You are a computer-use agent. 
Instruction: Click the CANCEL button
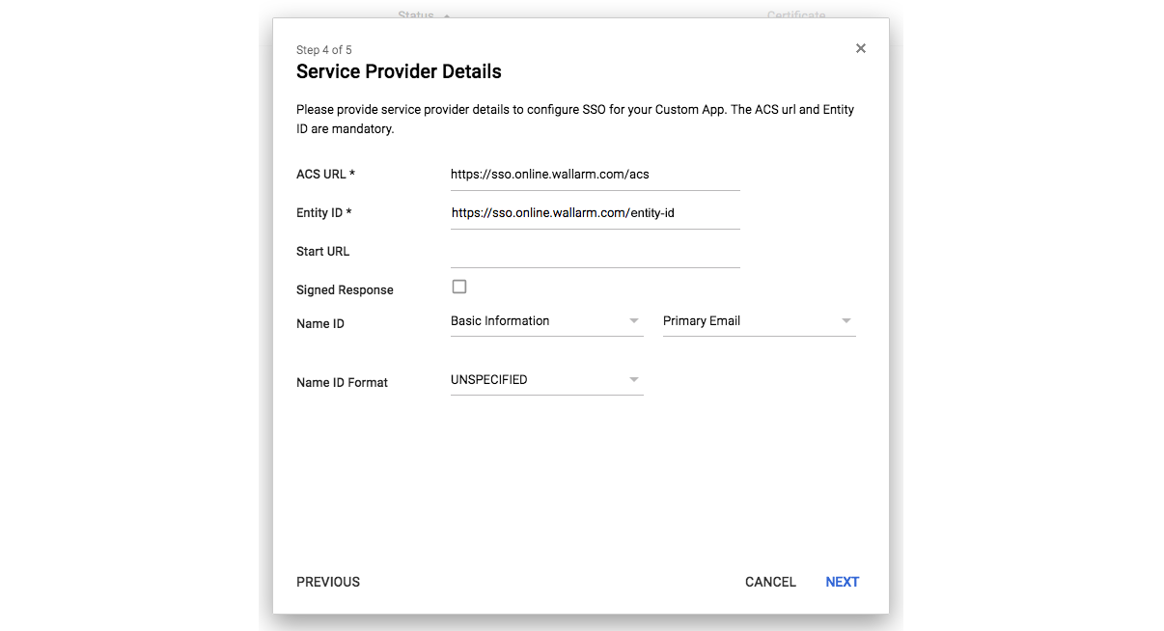click(x=769, y=582)
